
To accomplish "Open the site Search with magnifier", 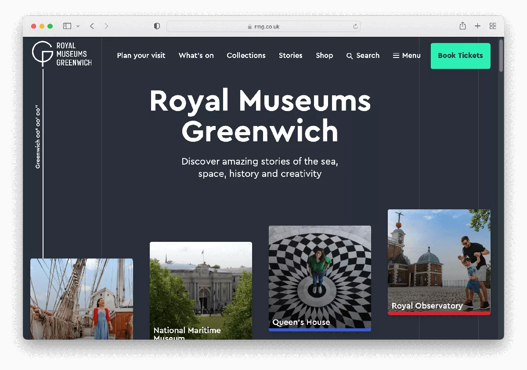I will tap(363, 55).
